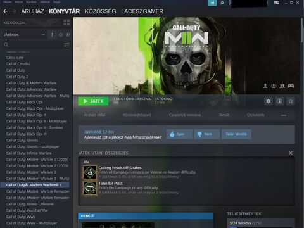Go forward with the right arrow
The height and width of the screenshot is (228, 304).
(14, 11)
